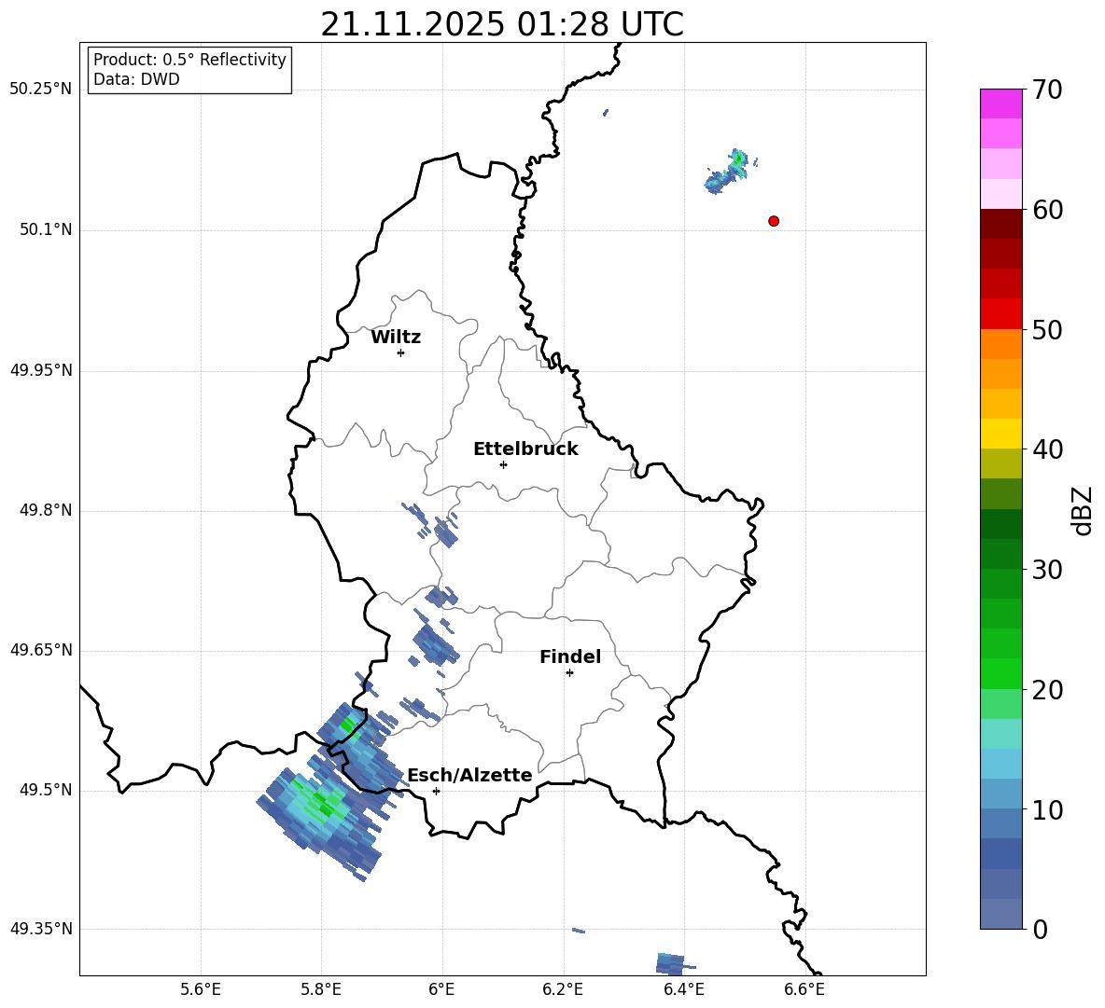The height and width of the screenshot is (1008, 1105).
Task: Click the 6.2°E longitude label
Action: tap(563, 989)
